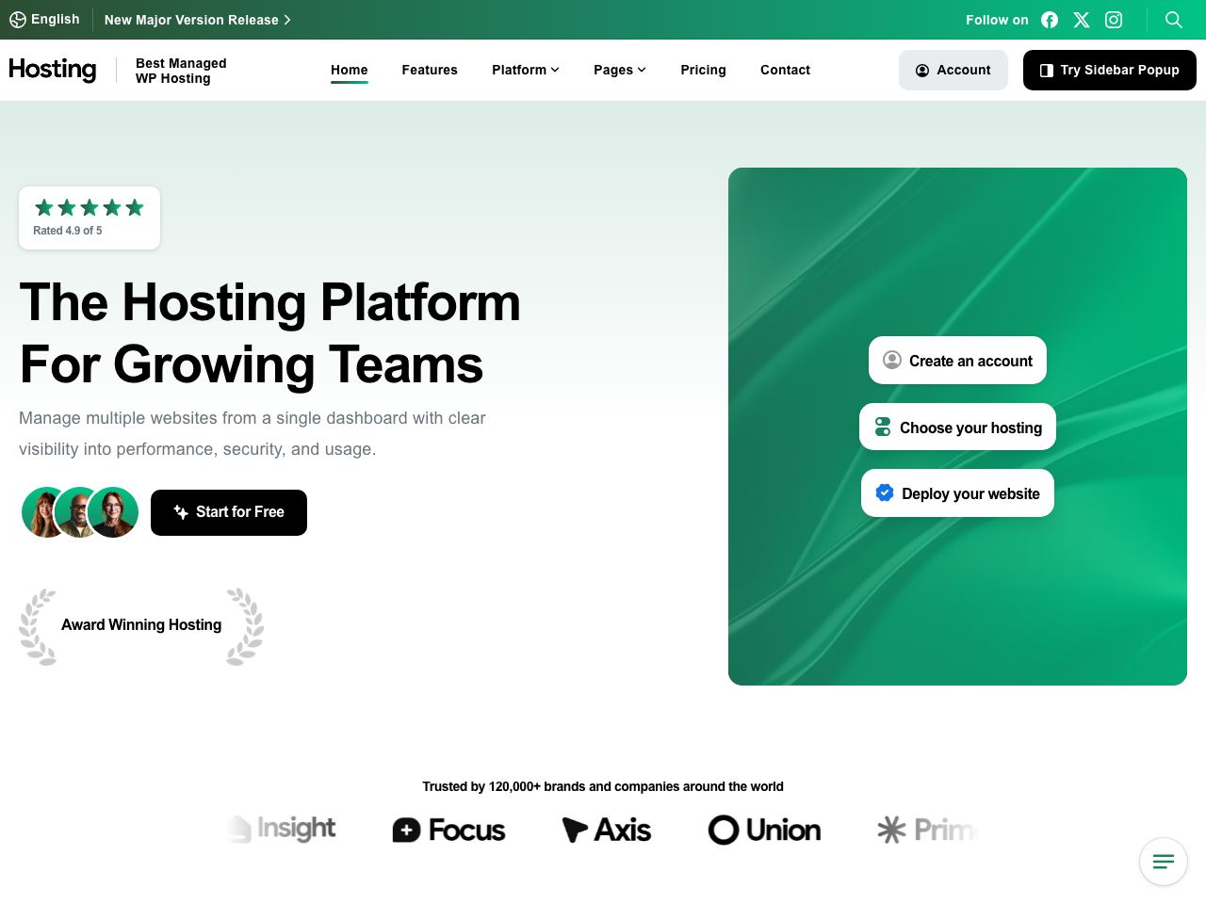The width and height of the screenshot is (1206, 904).
Task: Click the toggle icon on Choose your hosting
Action: [883, 427]
